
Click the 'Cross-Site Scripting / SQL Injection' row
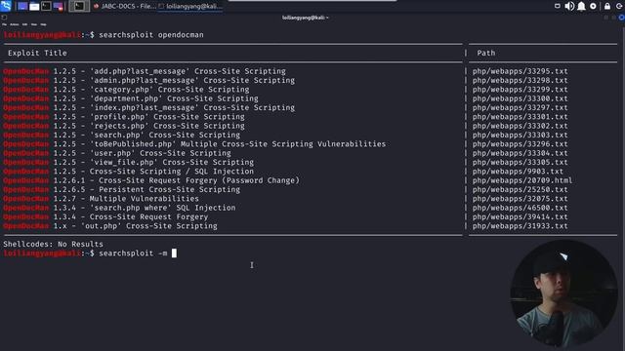(128, 172)
